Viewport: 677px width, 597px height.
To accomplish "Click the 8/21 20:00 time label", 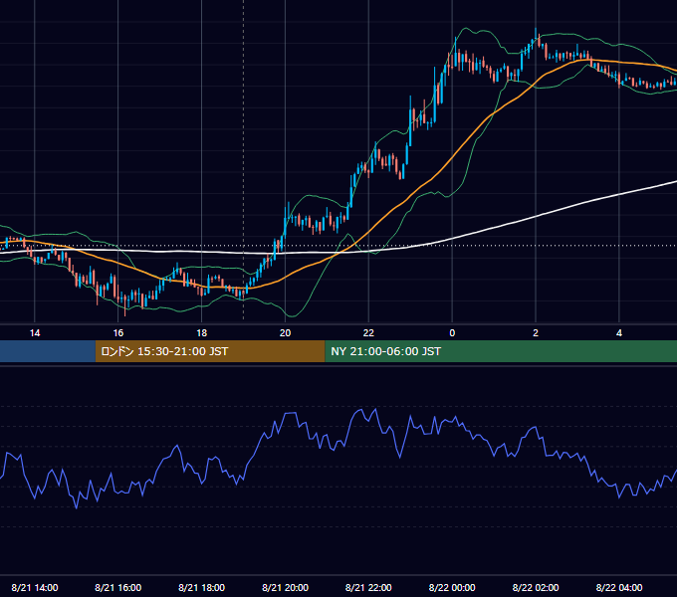I will [x=285, y=587].
